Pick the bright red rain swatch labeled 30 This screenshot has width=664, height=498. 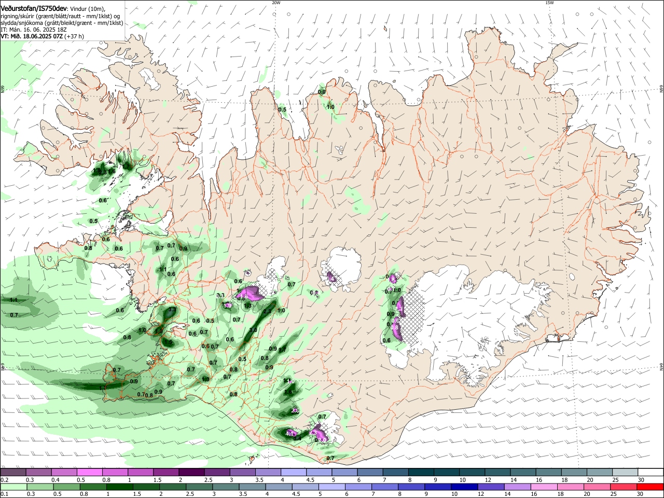tap(650, 487)
